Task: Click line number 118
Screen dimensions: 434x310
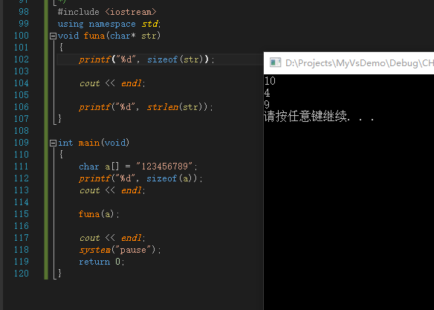Action: (22, 250)
